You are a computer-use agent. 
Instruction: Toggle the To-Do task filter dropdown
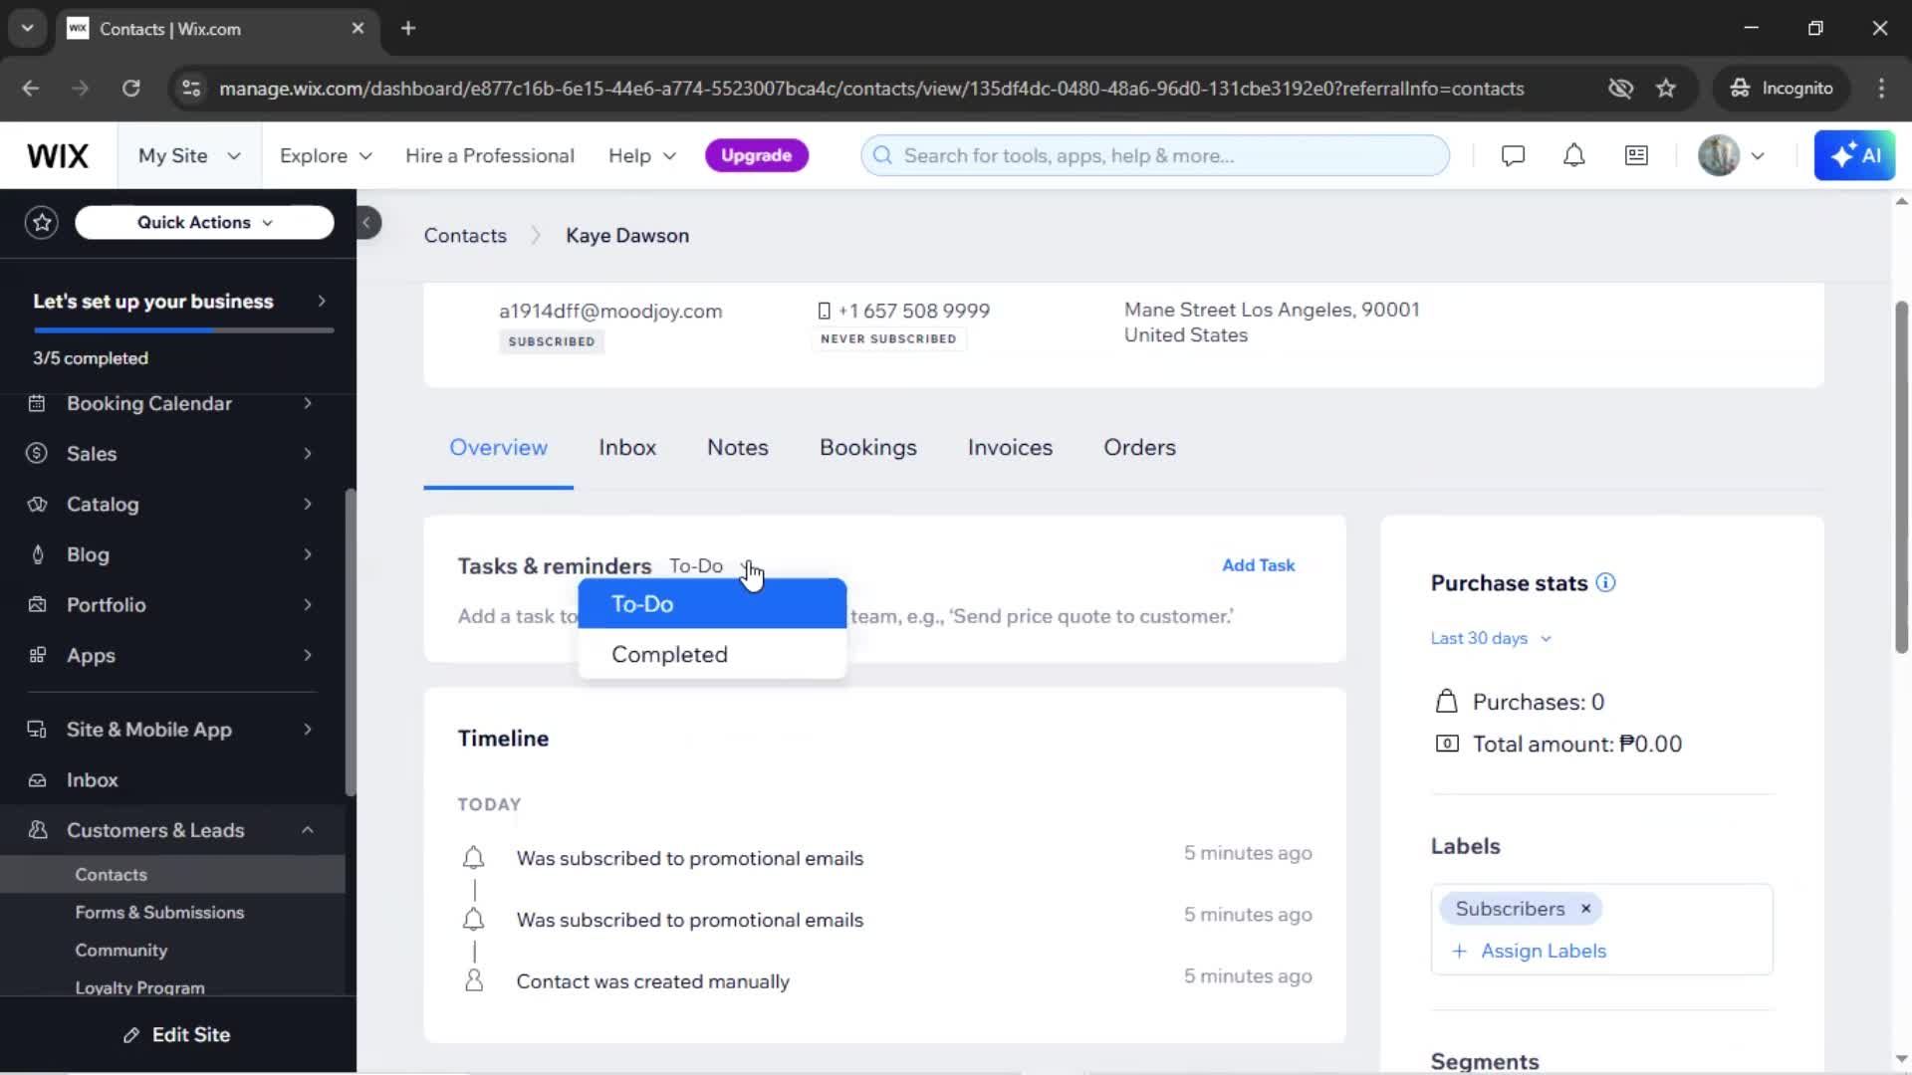pyautogui.click(x=711, y=565)
